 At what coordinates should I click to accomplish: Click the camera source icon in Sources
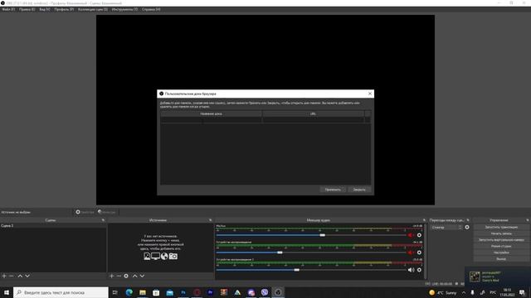pos(173,257)
